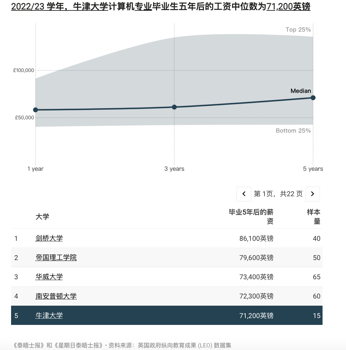Screen dimensions: 346x350
Task: Click the 第1页，共22页 page indicator
Action: (278, 194)
